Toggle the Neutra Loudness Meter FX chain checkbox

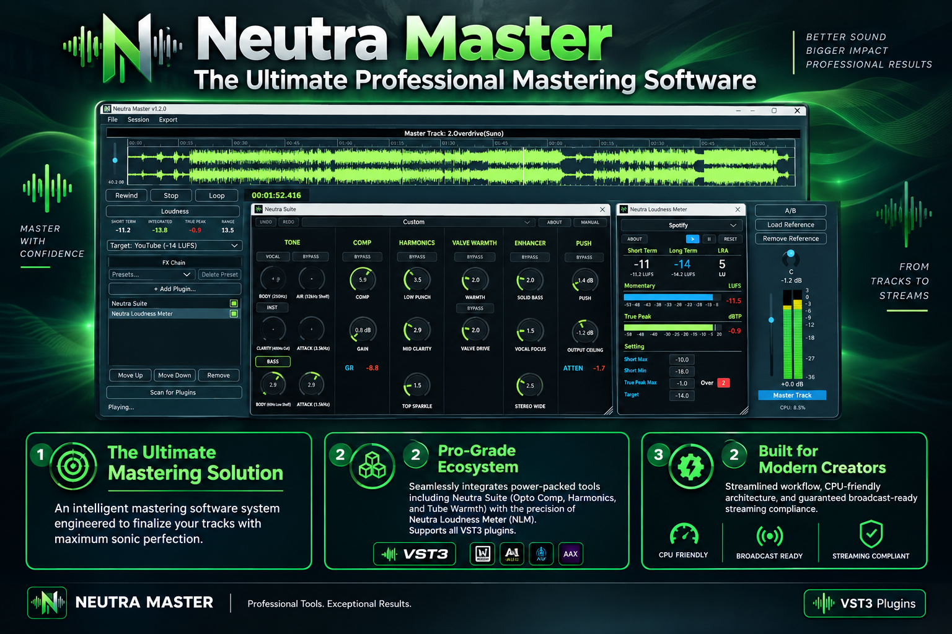click(234, 314)
